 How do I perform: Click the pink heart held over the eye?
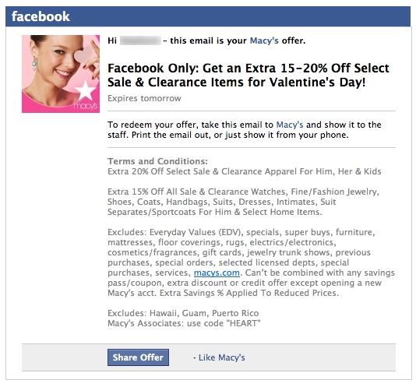83,54
